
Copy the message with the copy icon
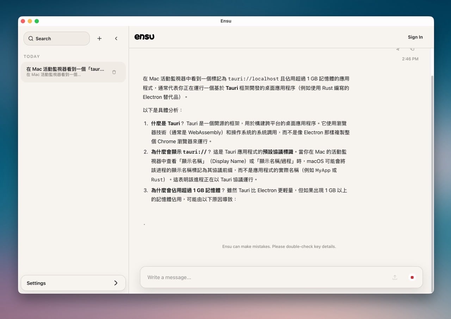click(x=412, y=49)
